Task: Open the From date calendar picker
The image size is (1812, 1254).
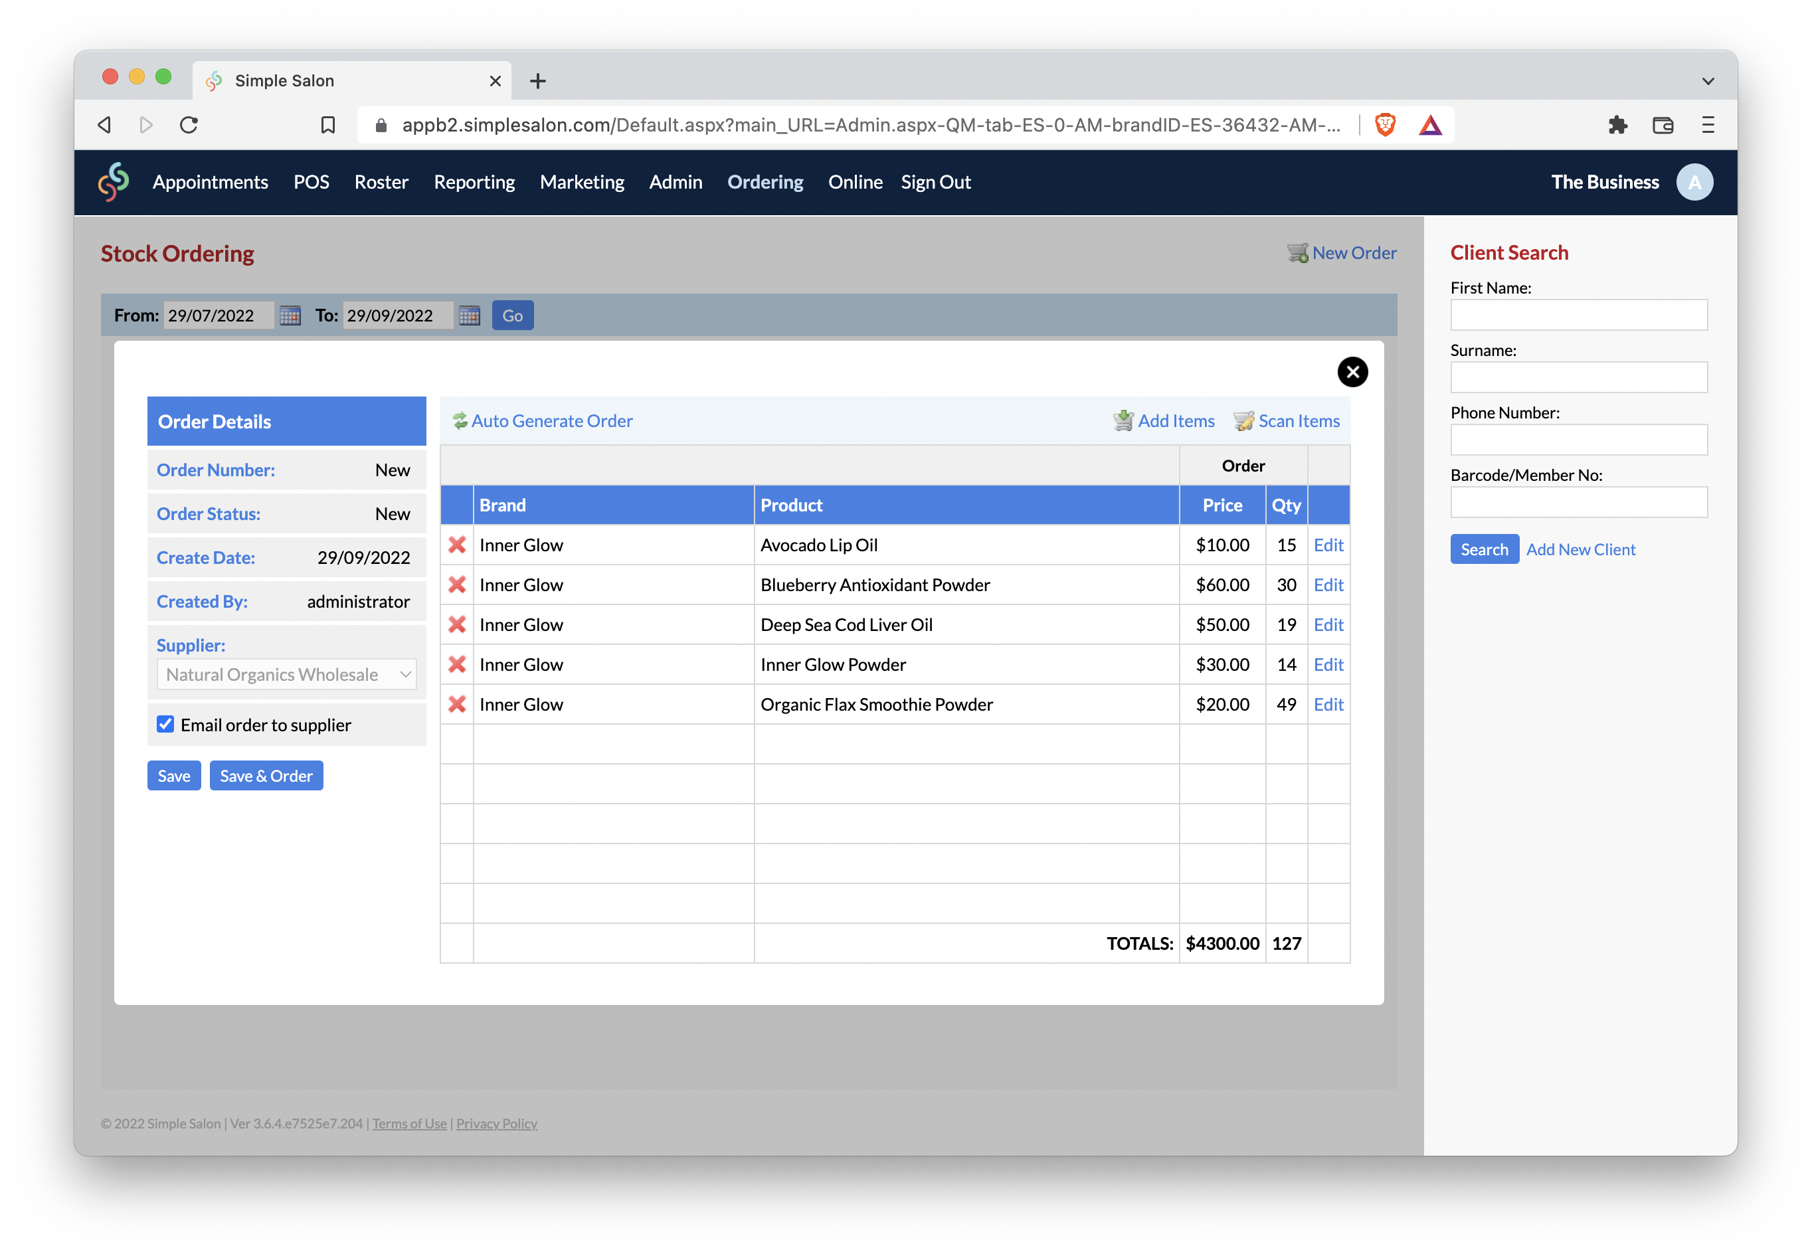Action: click(290, 316)
